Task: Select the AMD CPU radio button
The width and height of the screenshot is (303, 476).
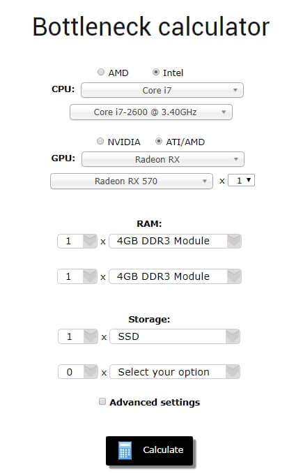Action: (101, 73)
